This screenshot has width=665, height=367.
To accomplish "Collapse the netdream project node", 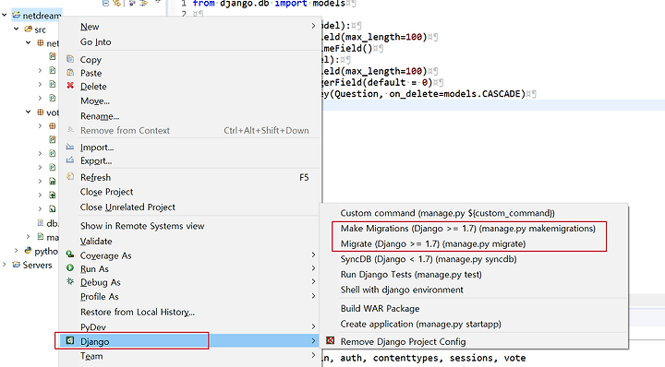I will click(5, 16).
